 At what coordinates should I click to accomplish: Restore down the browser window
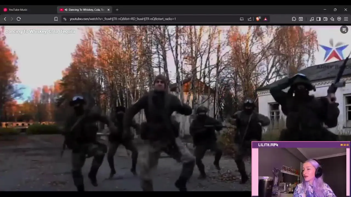pos(335,10)
